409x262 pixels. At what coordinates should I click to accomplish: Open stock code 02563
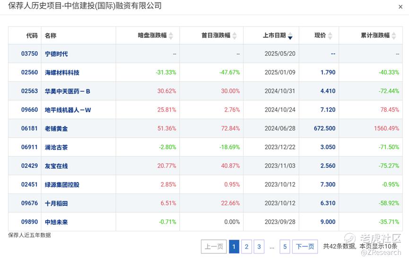29,91
